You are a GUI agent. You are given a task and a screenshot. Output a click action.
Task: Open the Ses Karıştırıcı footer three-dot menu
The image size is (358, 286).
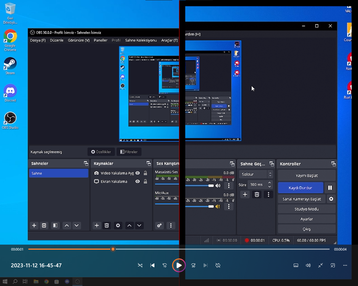point(171,225)
